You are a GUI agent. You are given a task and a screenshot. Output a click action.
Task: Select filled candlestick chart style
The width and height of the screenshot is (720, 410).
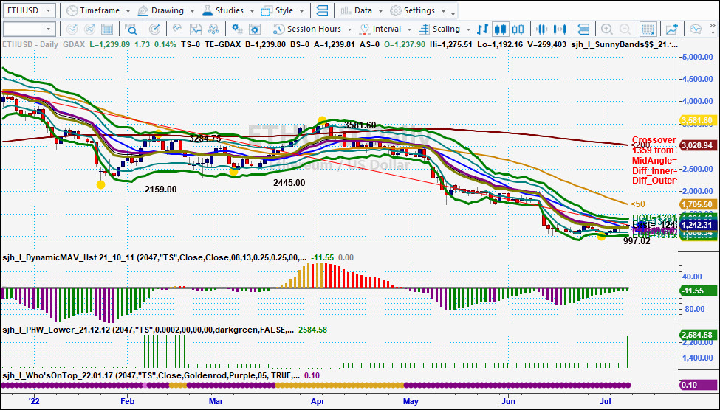click(500, 29)
